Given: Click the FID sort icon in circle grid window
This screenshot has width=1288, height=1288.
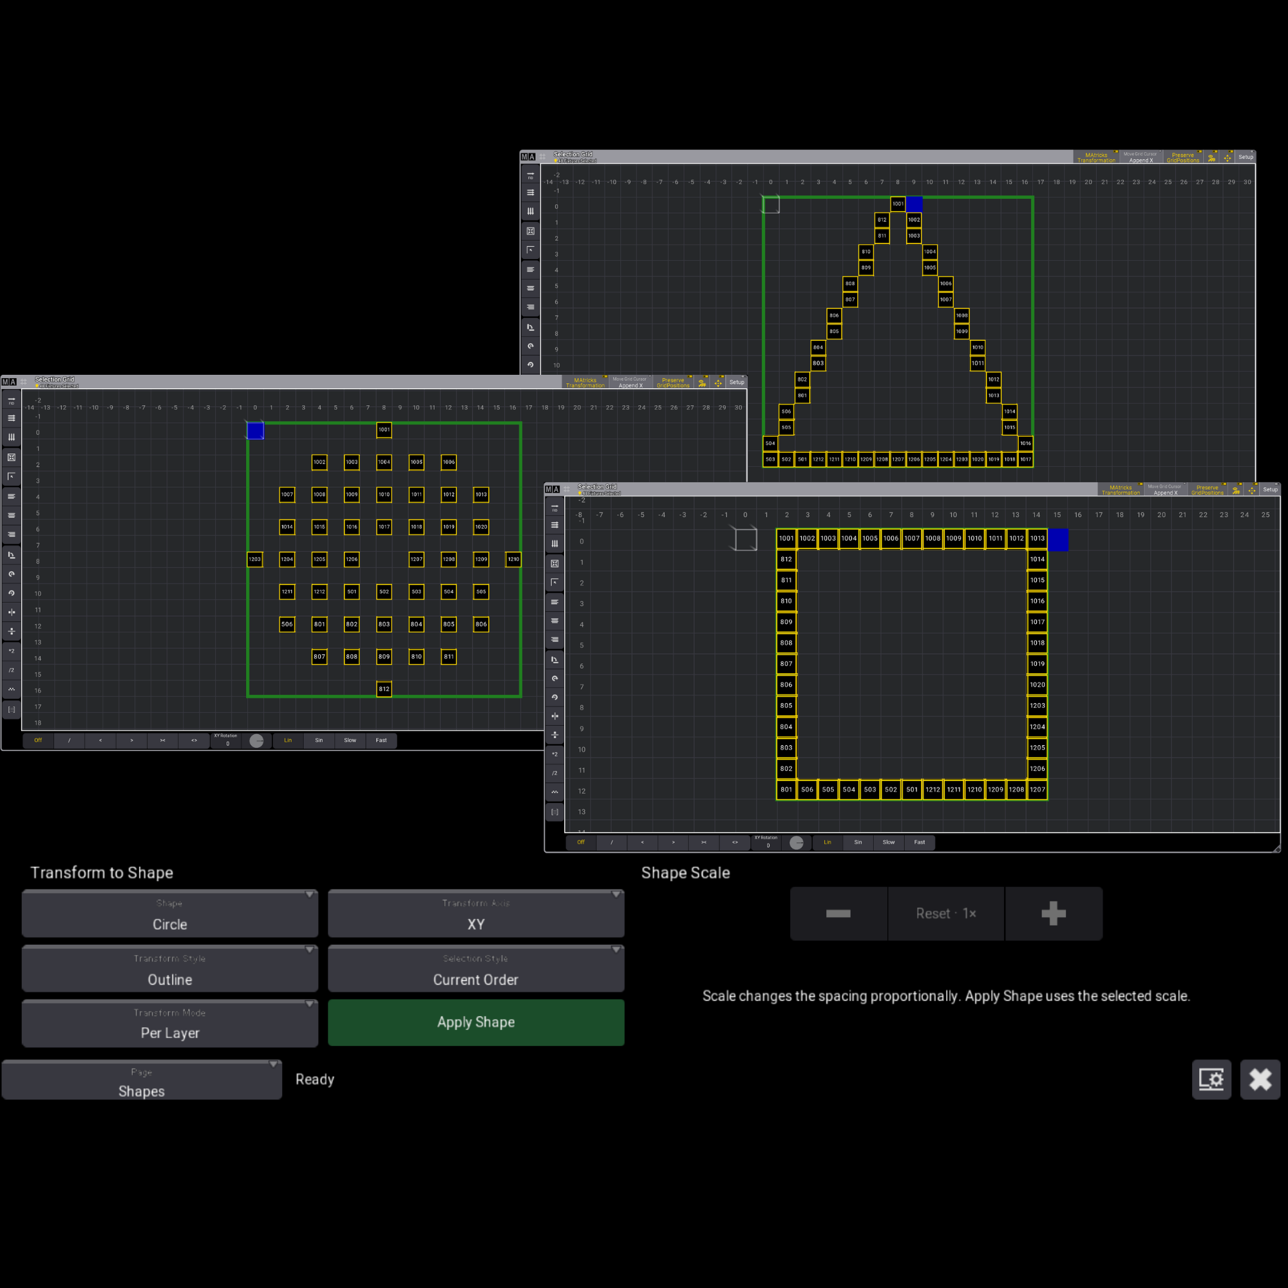Looking at the screenshot, I should pyautogui.click(x=12, y=400).
